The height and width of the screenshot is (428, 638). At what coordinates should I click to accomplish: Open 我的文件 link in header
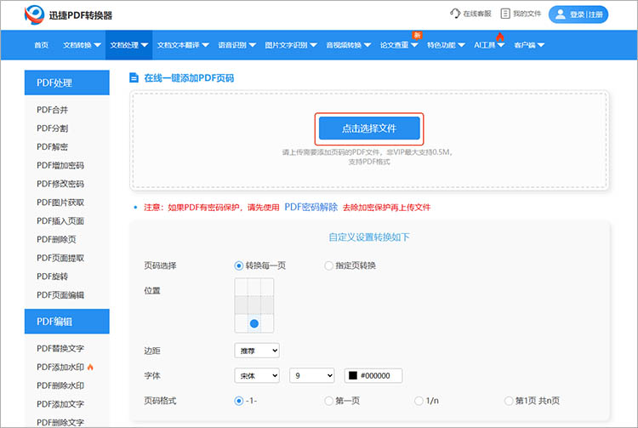pyautogui.click(x=521, y=14)
